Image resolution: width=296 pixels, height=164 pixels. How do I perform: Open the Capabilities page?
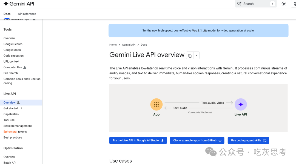pyautogui.click(x=11, y=114)
